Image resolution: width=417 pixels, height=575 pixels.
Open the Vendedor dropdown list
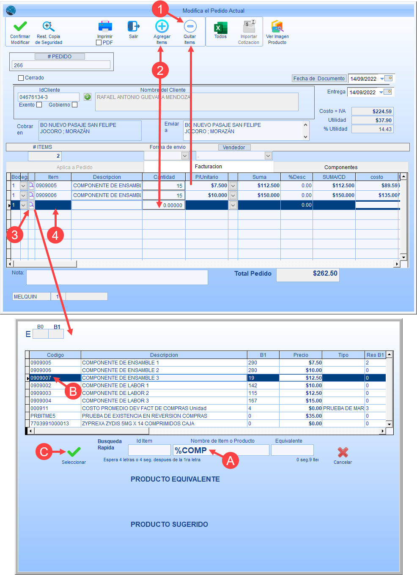(268, 156)
